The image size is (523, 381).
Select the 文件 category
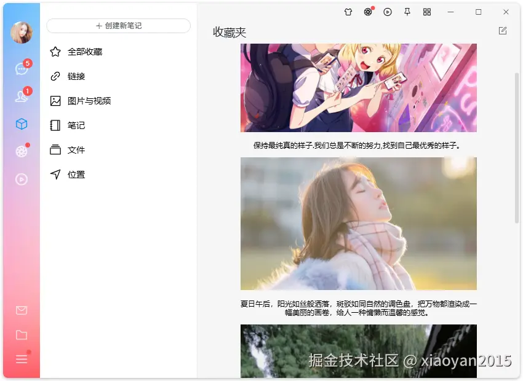118,150
